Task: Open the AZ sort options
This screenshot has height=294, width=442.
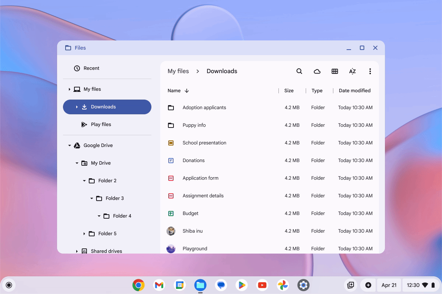Action: 352,71
